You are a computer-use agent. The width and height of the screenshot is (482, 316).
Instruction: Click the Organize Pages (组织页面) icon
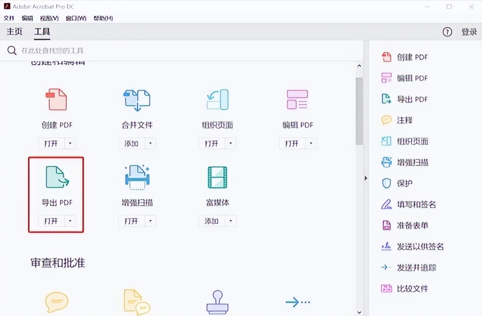(x=217, y=100)
